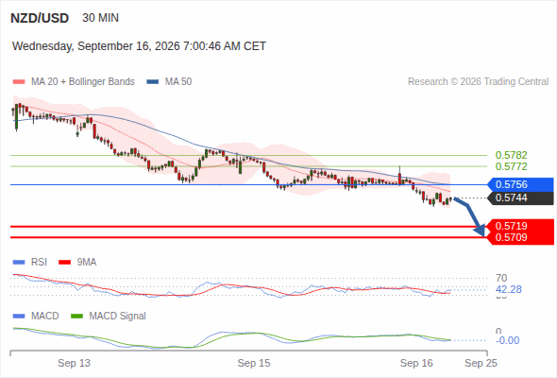This screenshot has height=378, width=557.
Task: Click the 0.5782 resistance level label
Action: (x=511, y=155)
